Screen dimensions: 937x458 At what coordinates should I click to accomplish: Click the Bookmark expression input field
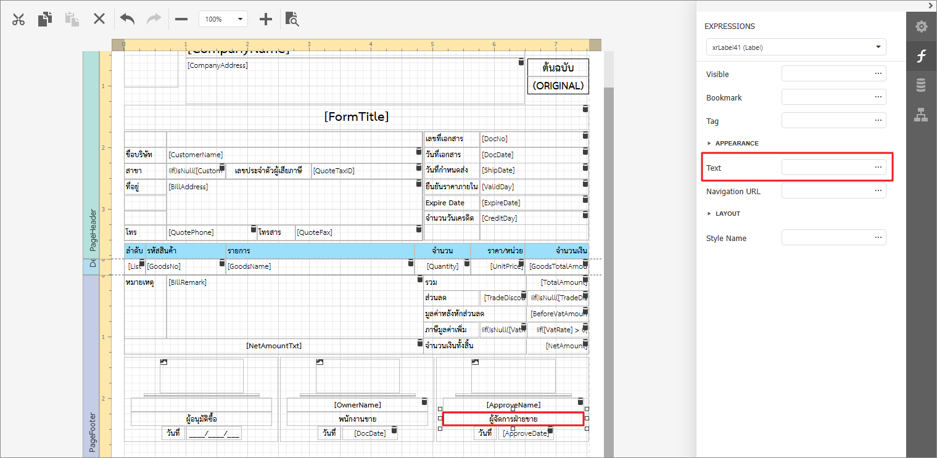click(825, 97)
